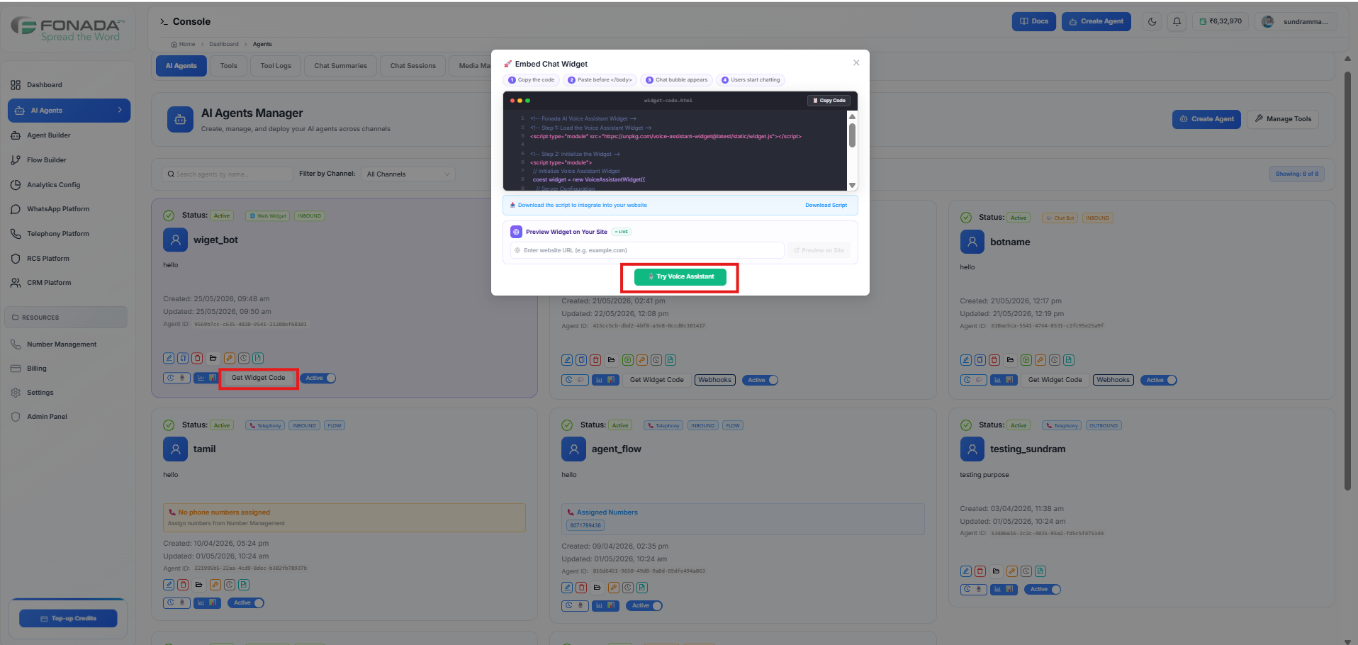This screenshot has width=1358, height=645.
Task: Click Create Agent in the Agents Manager header
Action: tap(1206, 119)
